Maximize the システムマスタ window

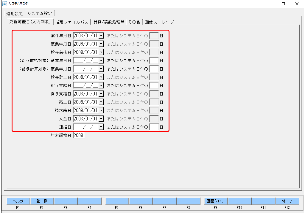click(x=283, y=4)
